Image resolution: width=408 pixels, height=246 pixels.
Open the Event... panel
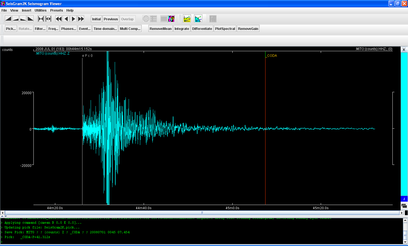click(x=85, y=29)
